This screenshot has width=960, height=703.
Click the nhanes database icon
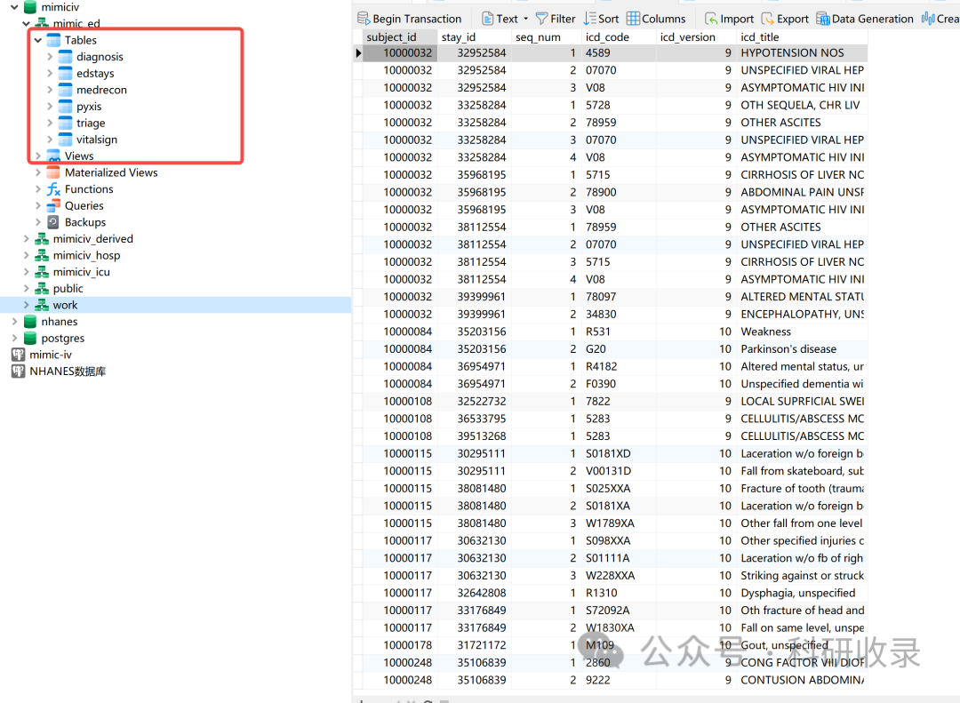29,321
